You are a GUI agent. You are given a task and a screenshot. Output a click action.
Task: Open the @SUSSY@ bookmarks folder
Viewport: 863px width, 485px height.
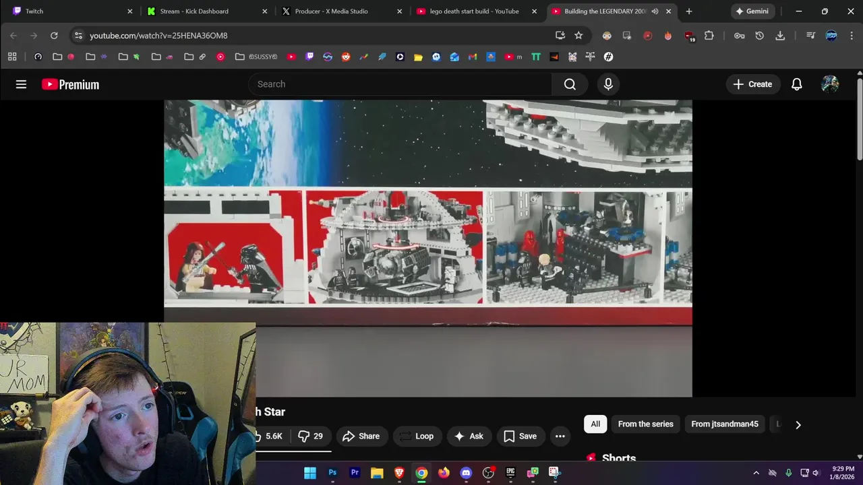(256, 57)
